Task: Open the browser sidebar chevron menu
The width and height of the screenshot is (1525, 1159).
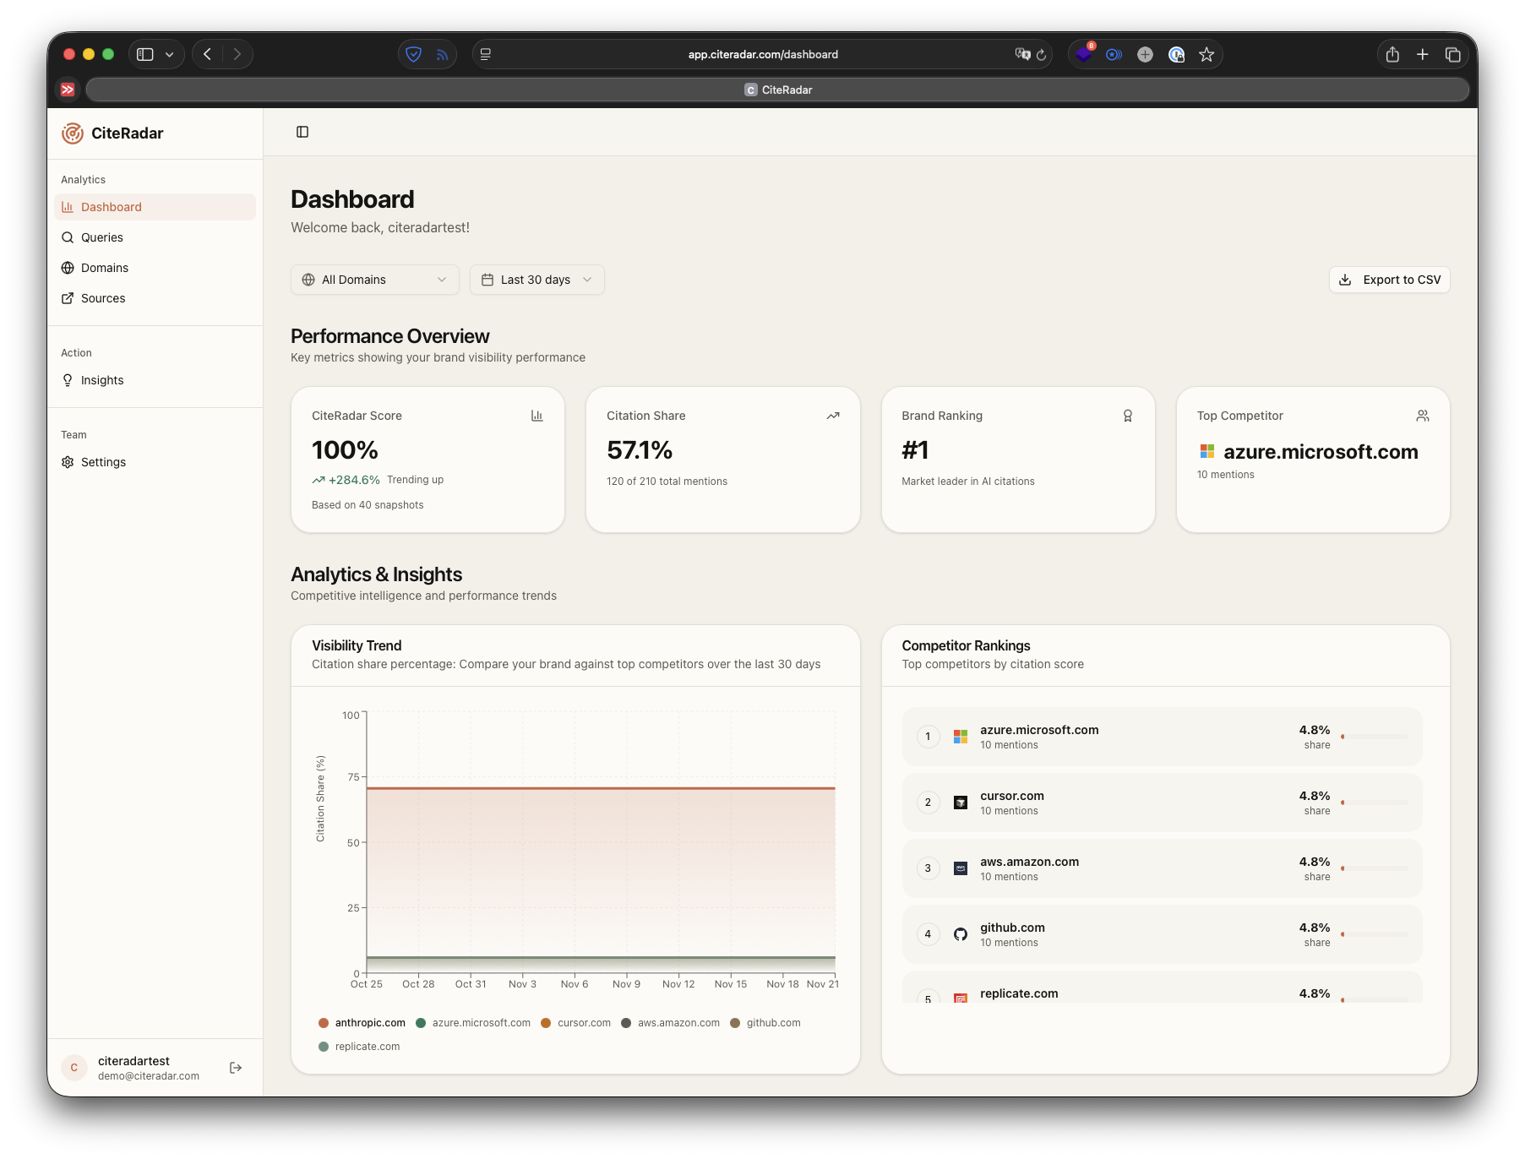Action: tap(169, 53)
